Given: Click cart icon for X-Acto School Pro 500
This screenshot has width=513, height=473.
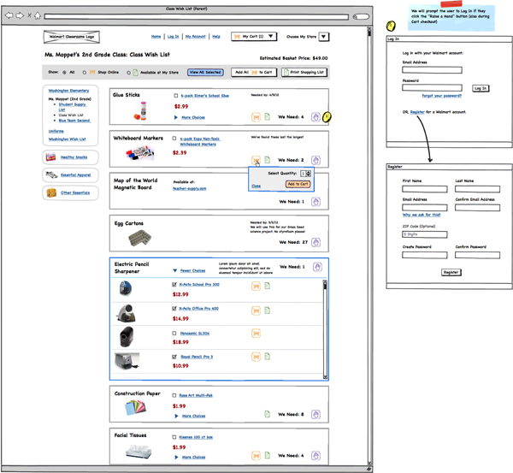Looking at the screenshot, I should coord(256,286).
